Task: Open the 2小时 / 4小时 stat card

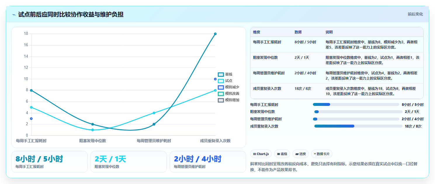Action: pyautogui.click(x=208, y=162)
